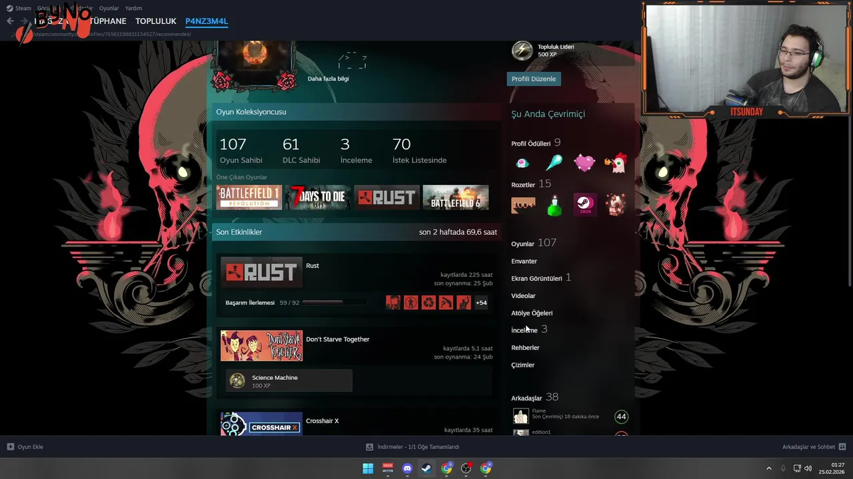
Task: Open the Oyunlar menu
Action: (109, 8)
